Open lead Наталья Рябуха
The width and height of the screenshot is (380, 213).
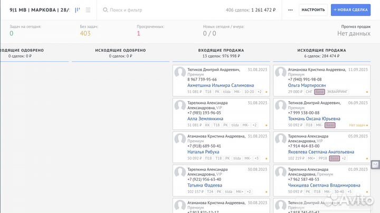tap(203, 152)
